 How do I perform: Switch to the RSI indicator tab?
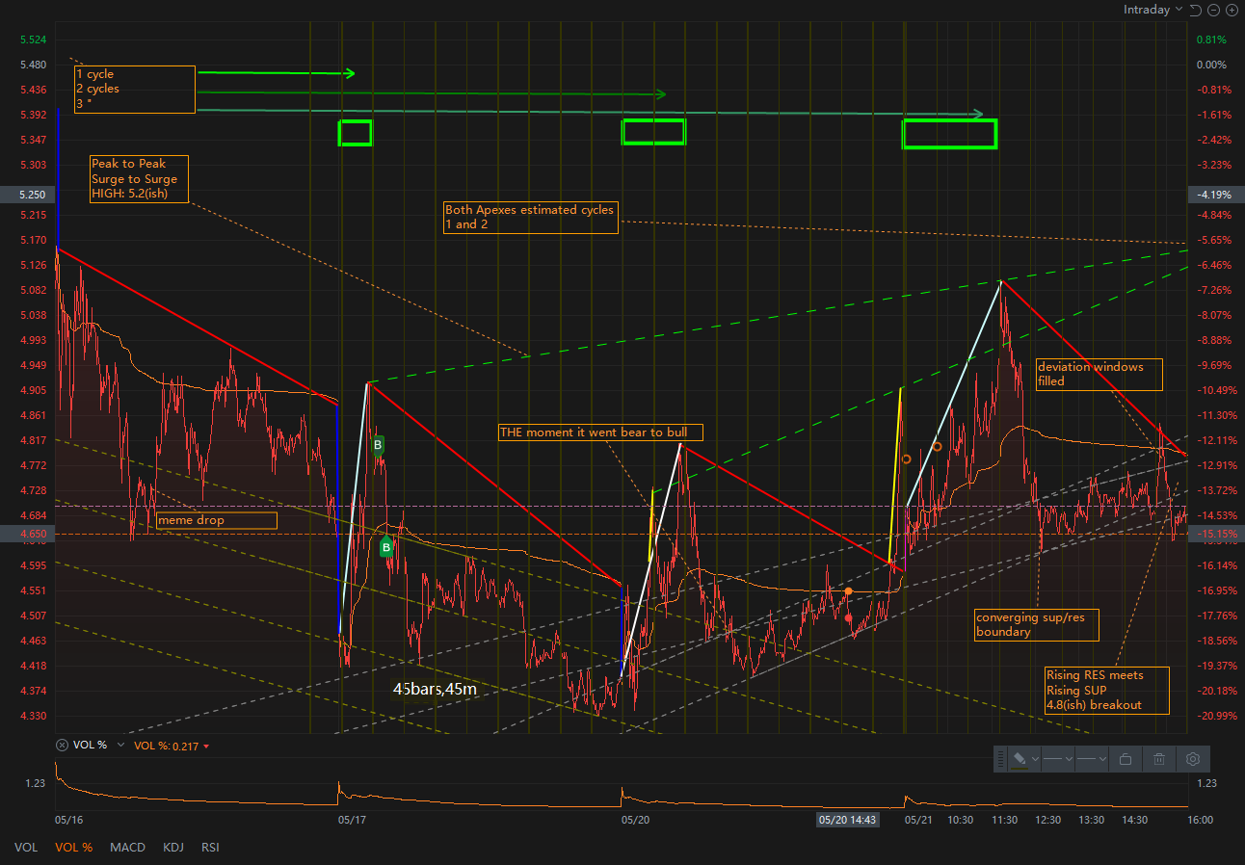coord(209,848)
